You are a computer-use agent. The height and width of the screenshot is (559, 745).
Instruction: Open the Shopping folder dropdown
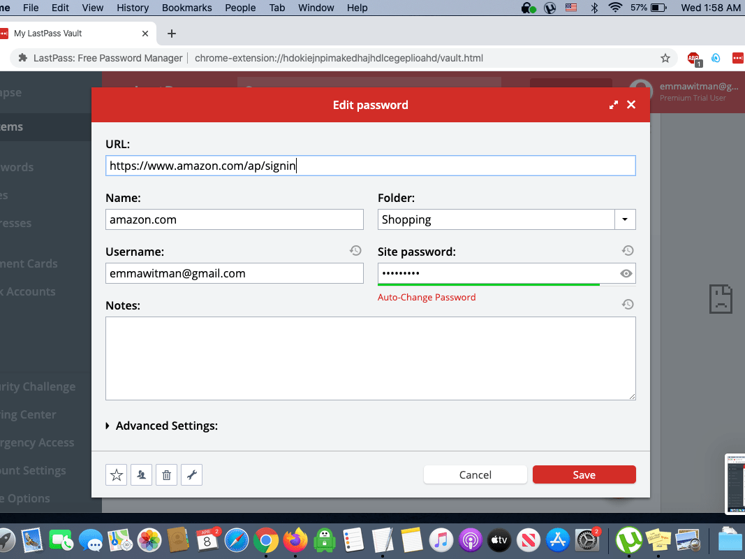pos(625,219)
